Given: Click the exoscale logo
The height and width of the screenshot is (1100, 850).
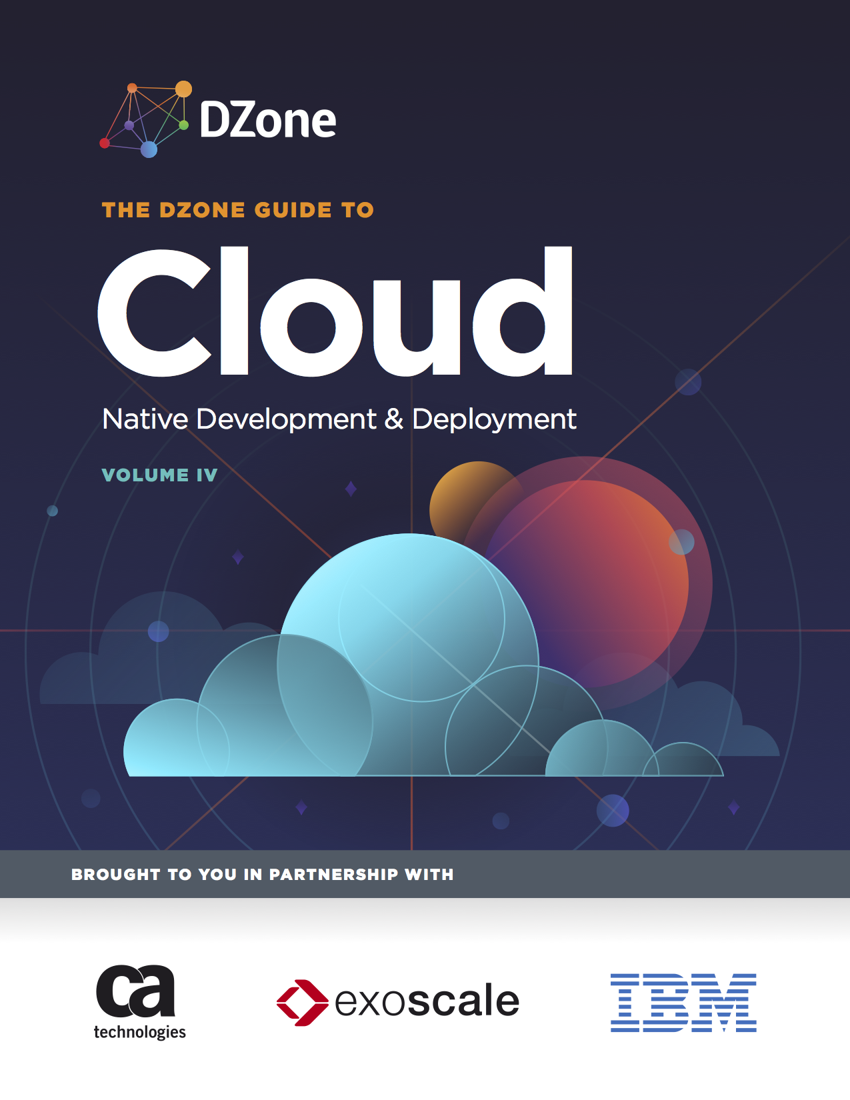Looking at the screenshot, I should click(398, 1001).
